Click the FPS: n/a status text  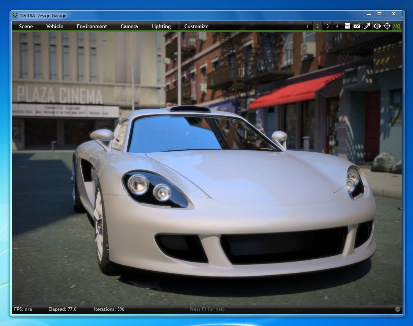[23, 309]
